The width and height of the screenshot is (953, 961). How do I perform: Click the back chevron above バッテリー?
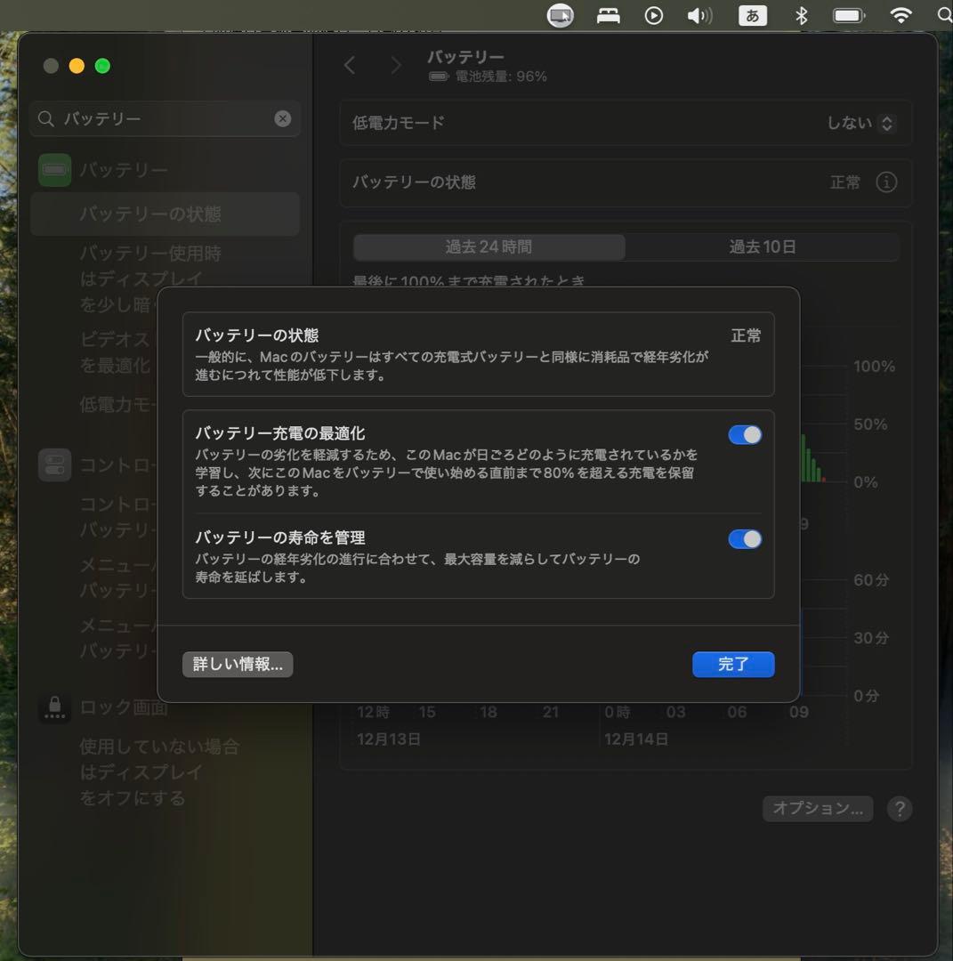(349, 65)
